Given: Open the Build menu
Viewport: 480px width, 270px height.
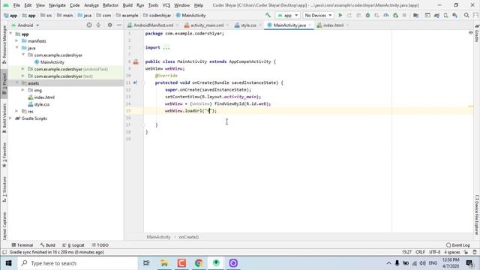Looking at the screenshot, I should 127,5.
